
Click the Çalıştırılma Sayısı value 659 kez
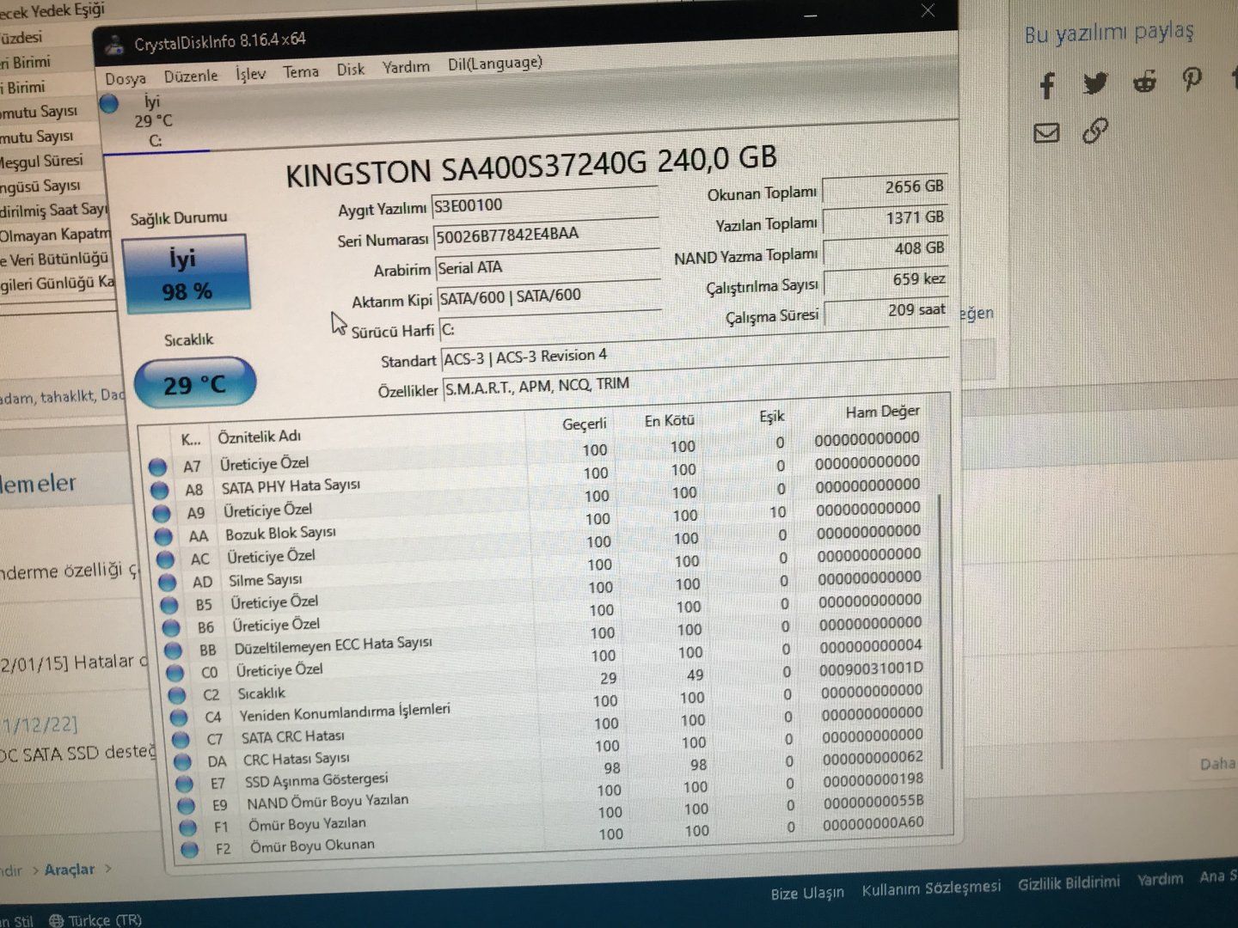(x=886, y=280)
